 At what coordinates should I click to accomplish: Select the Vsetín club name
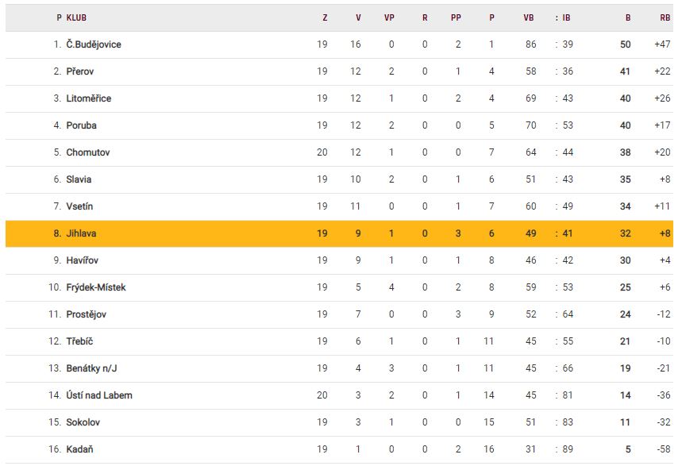coord(80,206)
